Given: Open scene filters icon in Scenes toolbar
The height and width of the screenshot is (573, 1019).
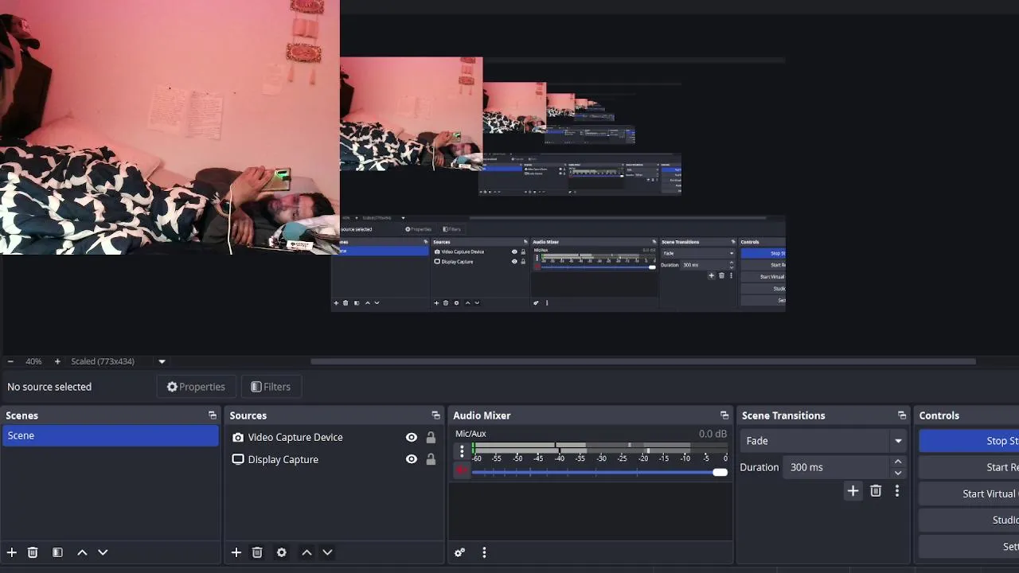Looking at the screenshot, I should click(x=57, y=552).
